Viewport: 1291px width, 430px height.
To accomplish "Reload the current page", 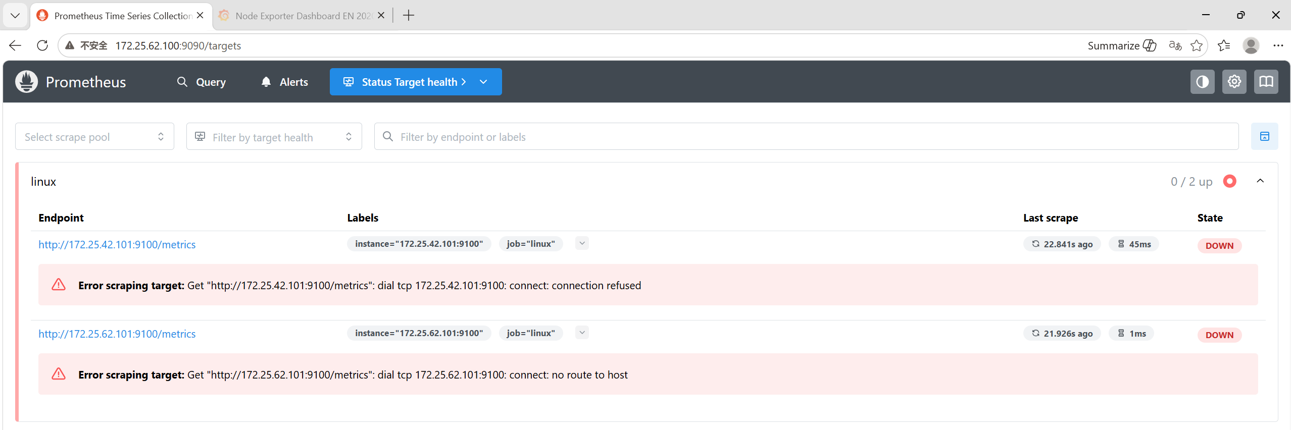I will [x=42, y=45].
